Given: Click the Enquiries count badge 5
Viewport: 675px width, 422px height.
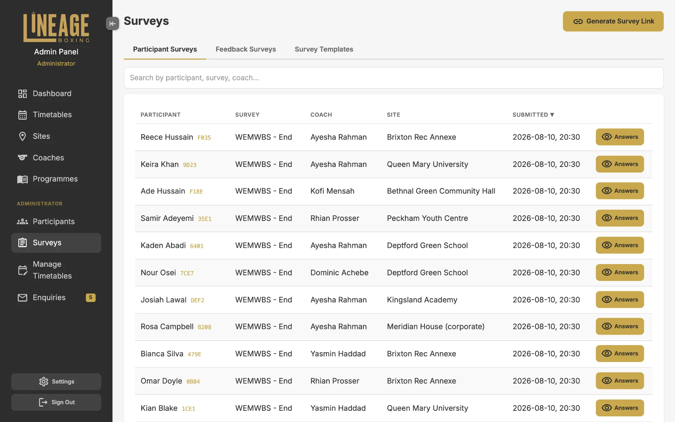Looking at the screenshot, I should [x=90, y=297].
